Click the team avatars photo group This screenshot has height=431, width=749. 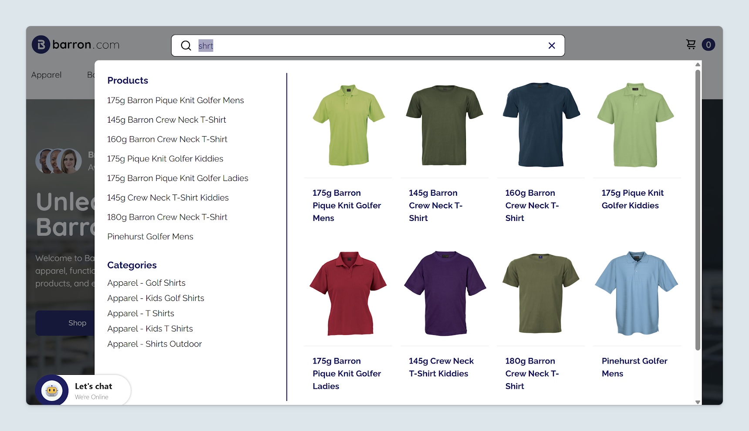point(58,161)
